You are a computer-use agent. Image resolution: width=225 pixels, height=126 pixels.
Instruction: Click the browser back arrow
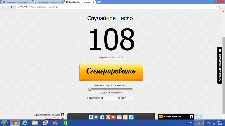(3, 7)
